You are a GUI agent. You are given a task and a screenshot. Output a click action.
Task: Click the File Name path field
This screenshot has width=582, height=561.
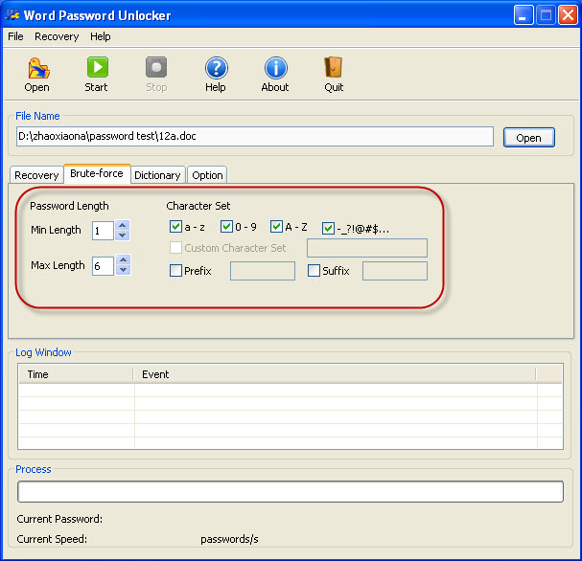254,137
